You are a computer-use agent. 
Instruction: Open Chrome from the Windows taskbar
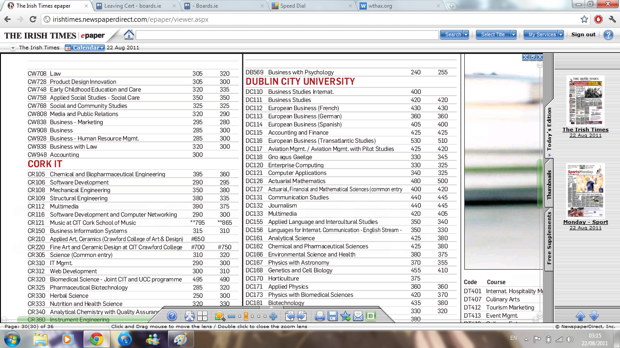(x=96, y=339)
